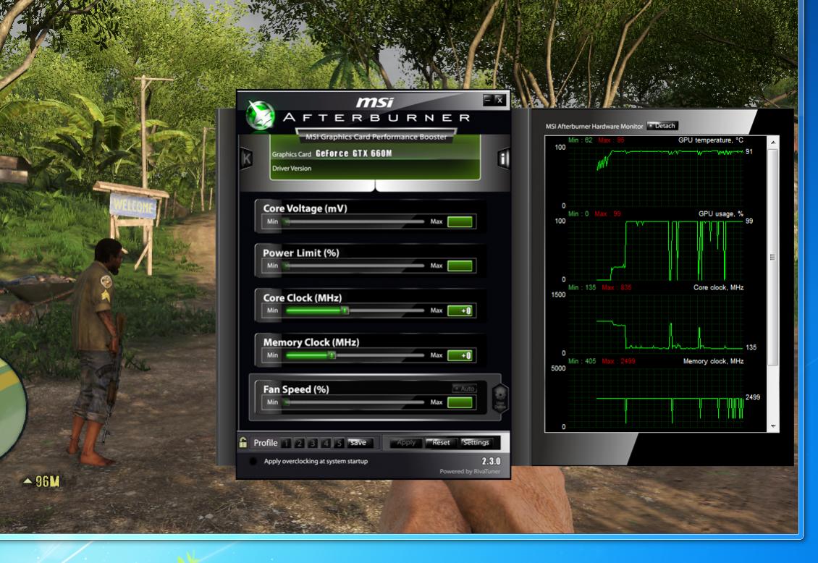Viewport: 818px width, 563px height.
Task: Click the 'MSI Graphics Card Performance Booster' subtitle
Action: (x=376, y=137)
